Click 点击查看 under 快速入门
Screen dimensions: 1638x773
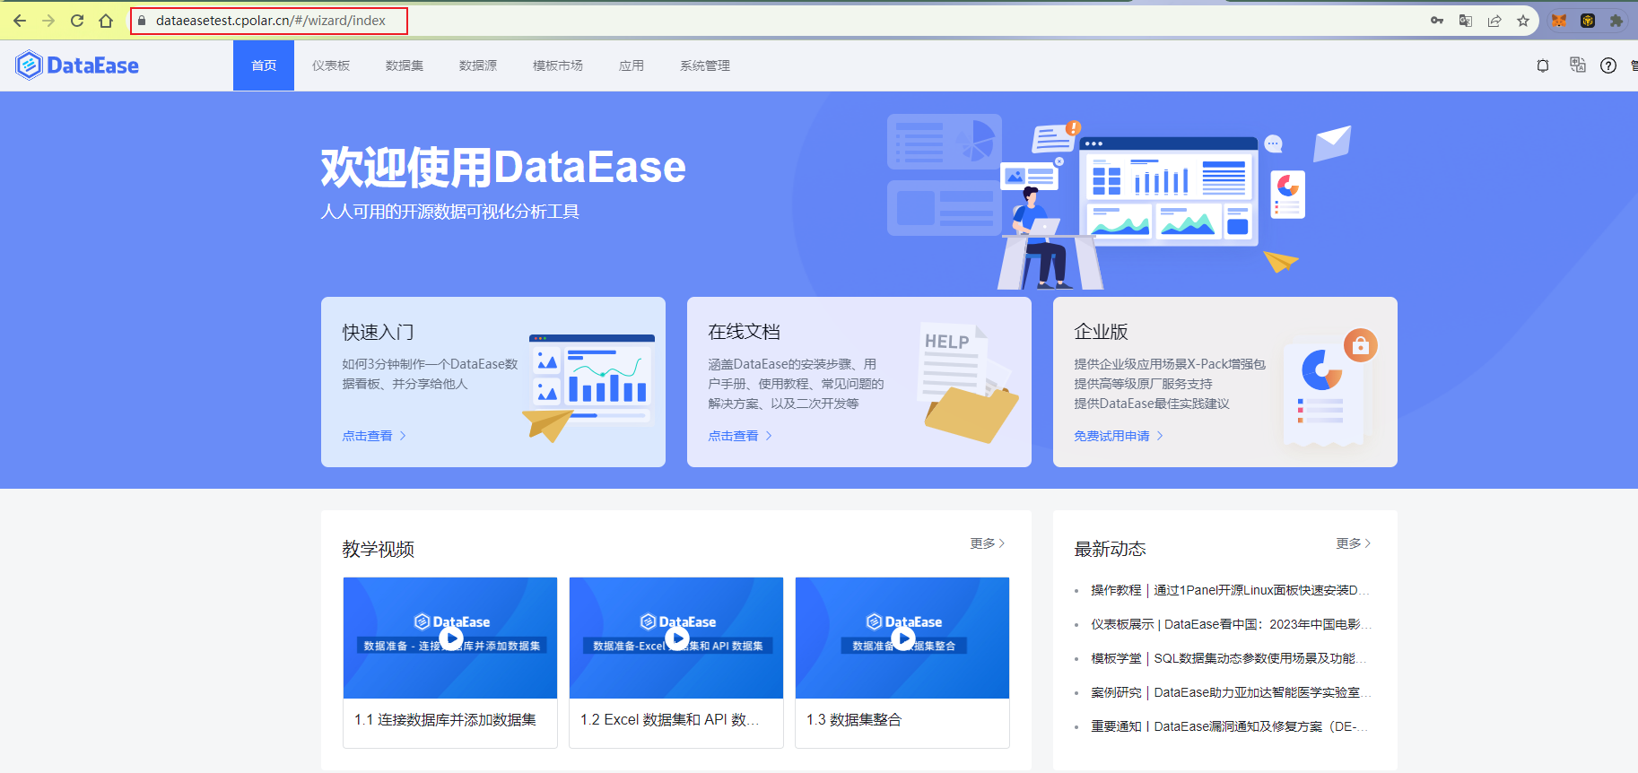[x=374, y=436]
